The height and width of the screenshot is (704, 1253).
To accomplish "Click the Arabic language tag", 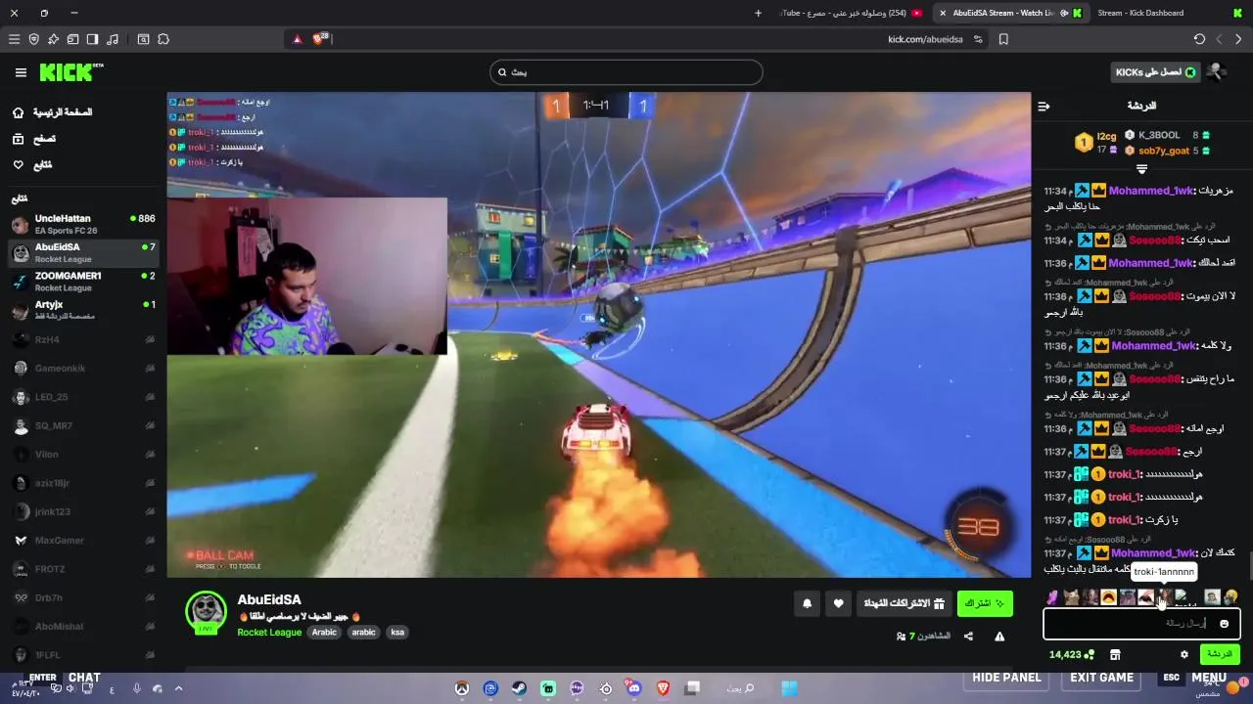I will [x=324, y=632].
